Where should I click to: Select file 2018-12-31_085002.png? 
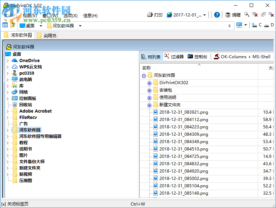184,179
